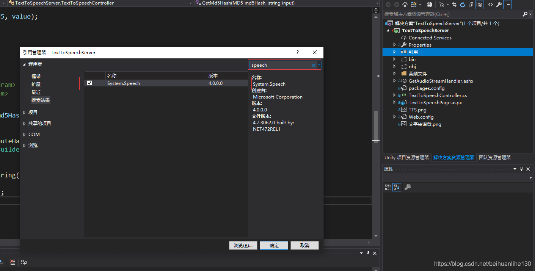This screenshot has width=535, height=271.
Task: Open pending changes filter clock icon
Action: click(x=442, y=5)
